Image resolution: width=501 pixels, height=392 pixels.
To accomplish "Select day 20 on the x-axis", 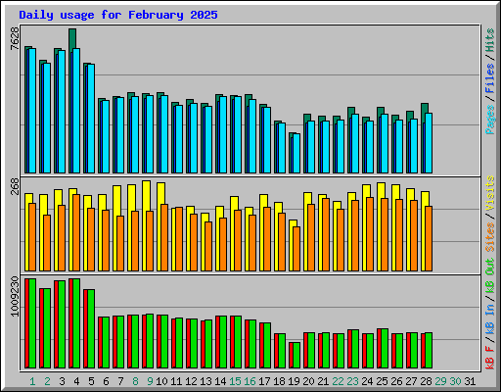I will (x=308, y=381).
